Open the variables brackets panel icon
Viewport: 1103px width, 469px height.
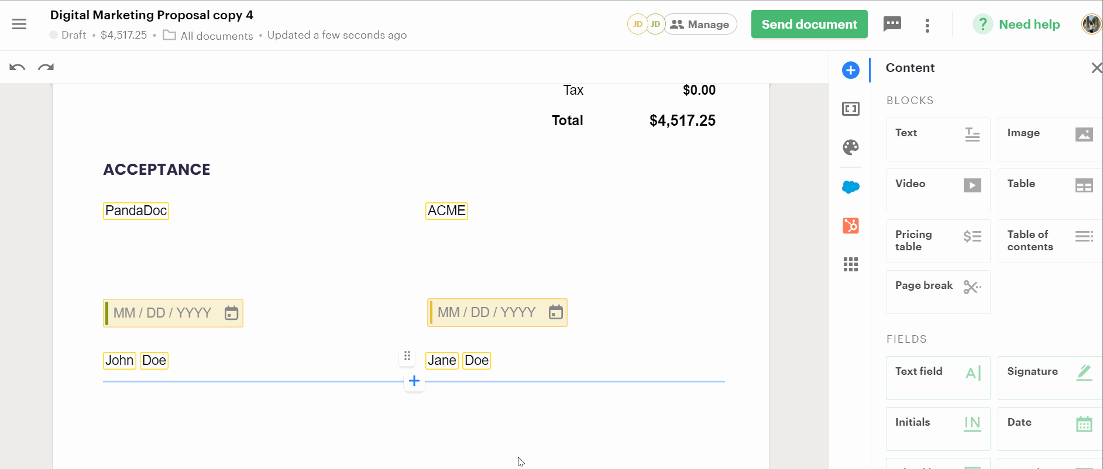click(851, 109)
